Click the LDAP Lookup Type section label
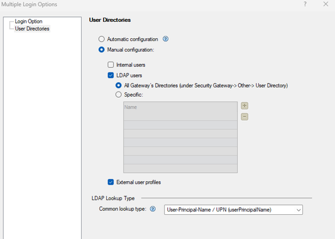 [x=113, y=199]
